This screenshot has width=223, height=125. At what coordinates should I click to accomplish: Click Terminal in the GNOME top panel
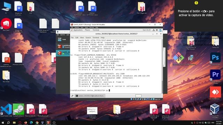pos(96,30)
